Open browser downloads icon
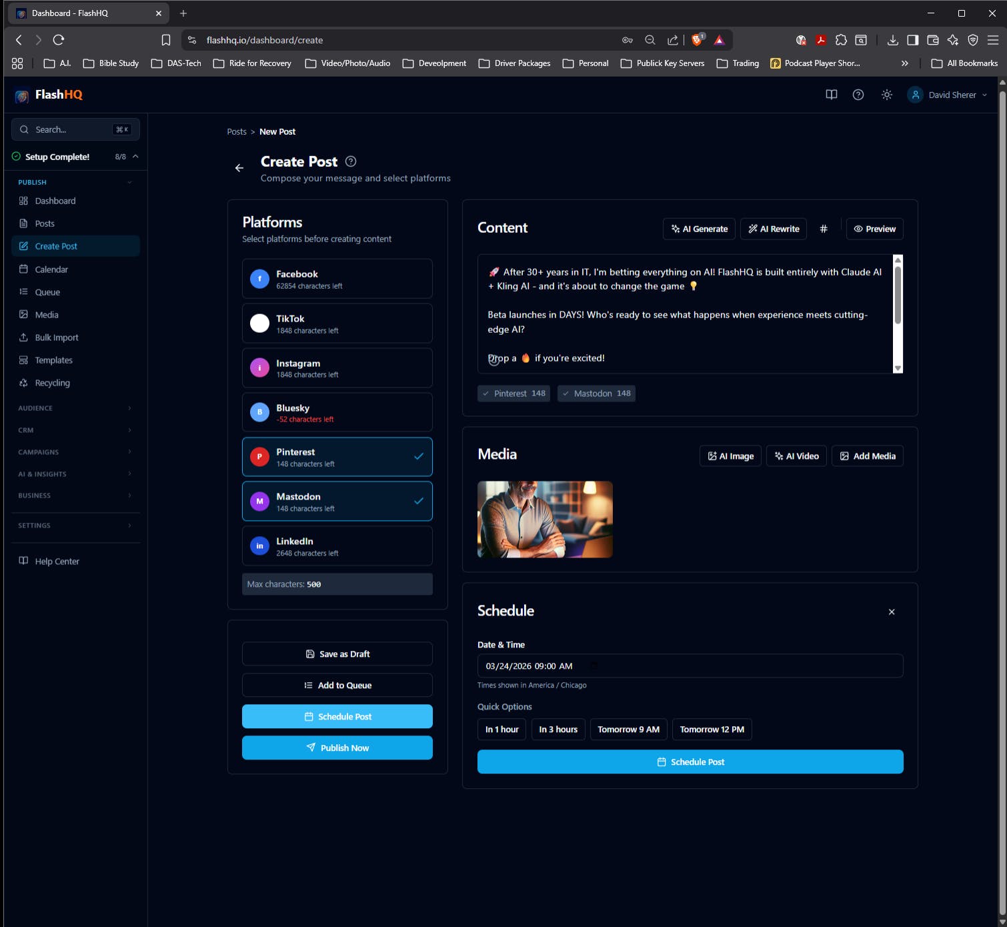 pyautogui.click(x=892, y=40)
